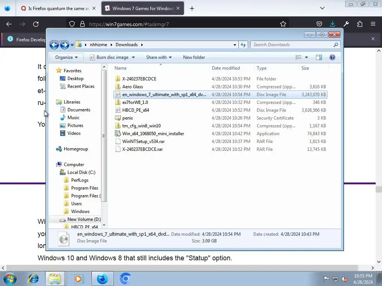Select the security certificate file icon
Screen dimensions: 382x286
[118, 118]
